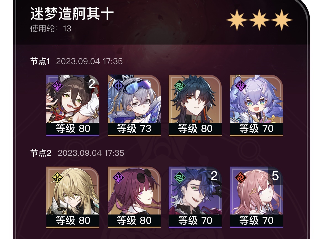Click the eidolon 2 badge on Sampo
This screenshot has height=239, width=323.
214,176
